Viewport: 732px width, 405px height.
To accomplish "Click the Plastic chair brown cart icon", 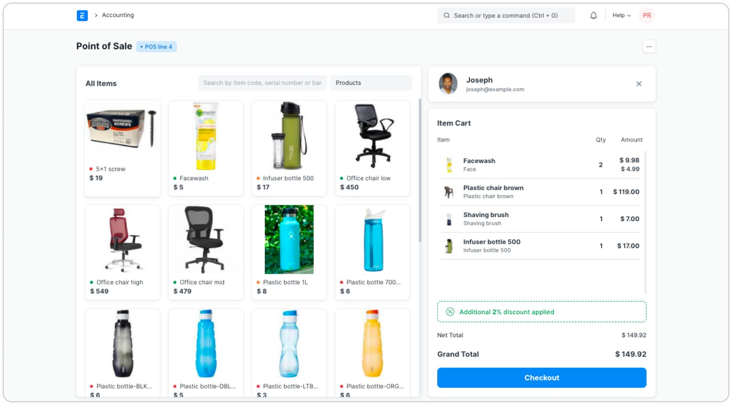I will pos(449,192).
